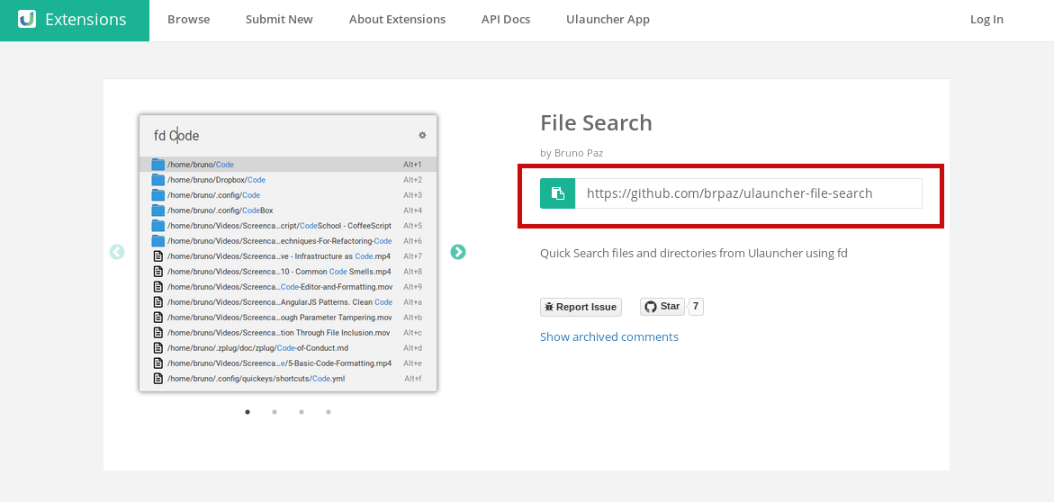Select the third carousel dot indicator
This screenshot has width=1054, height=502.
tap(302, 412)
